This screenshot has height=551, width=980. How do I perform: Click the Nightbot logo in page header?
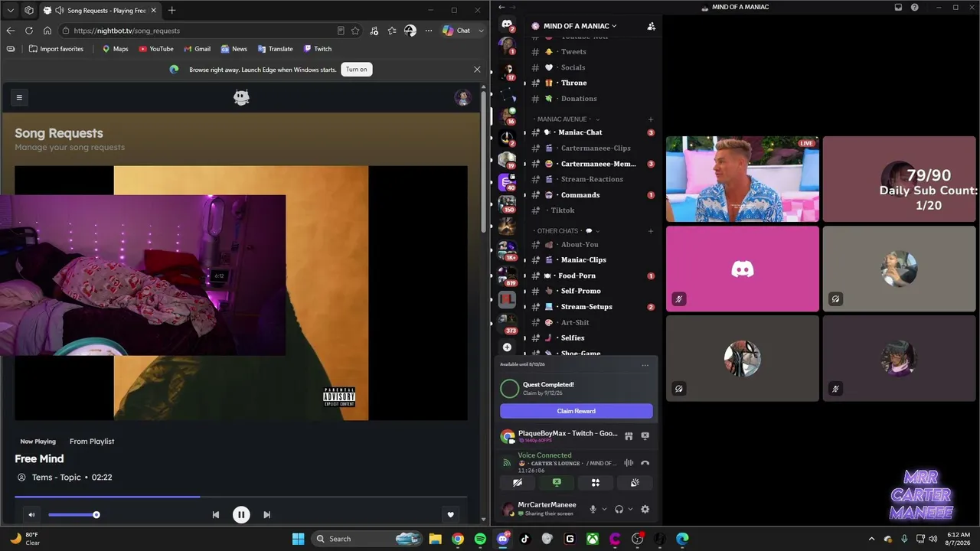[241, 97]
